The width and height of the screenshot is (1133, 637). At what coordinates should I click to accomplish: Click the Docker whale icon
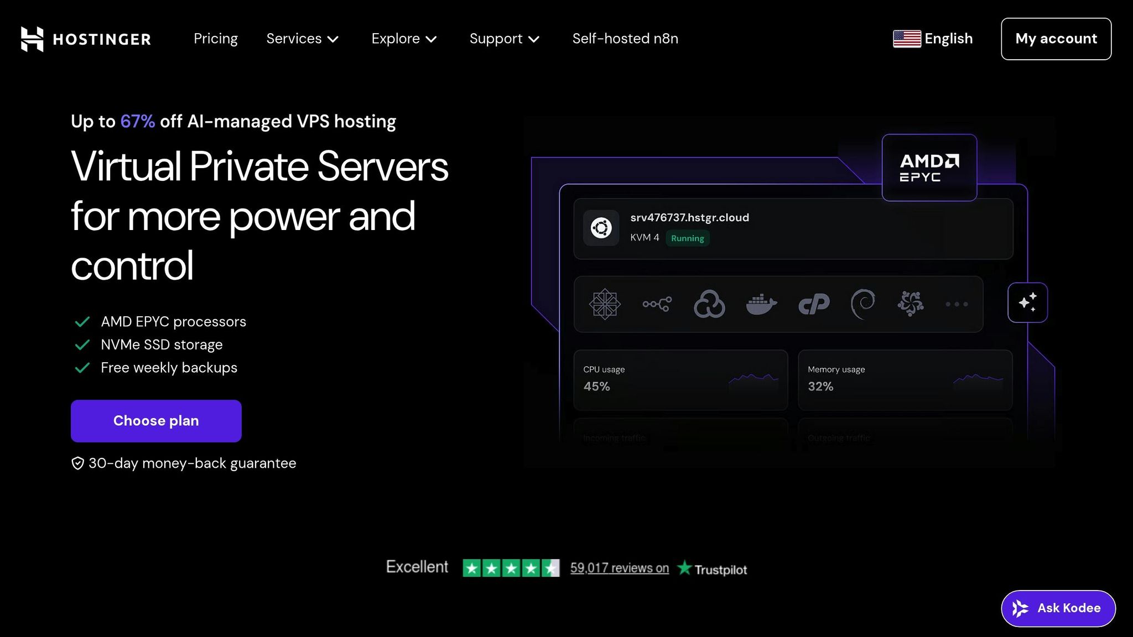pos(761,304)
